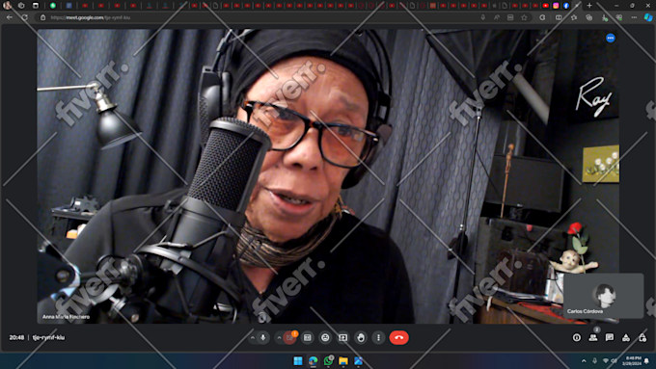Reload page with refresh button
Screen dimensions: 656x369
coord(25,17)
